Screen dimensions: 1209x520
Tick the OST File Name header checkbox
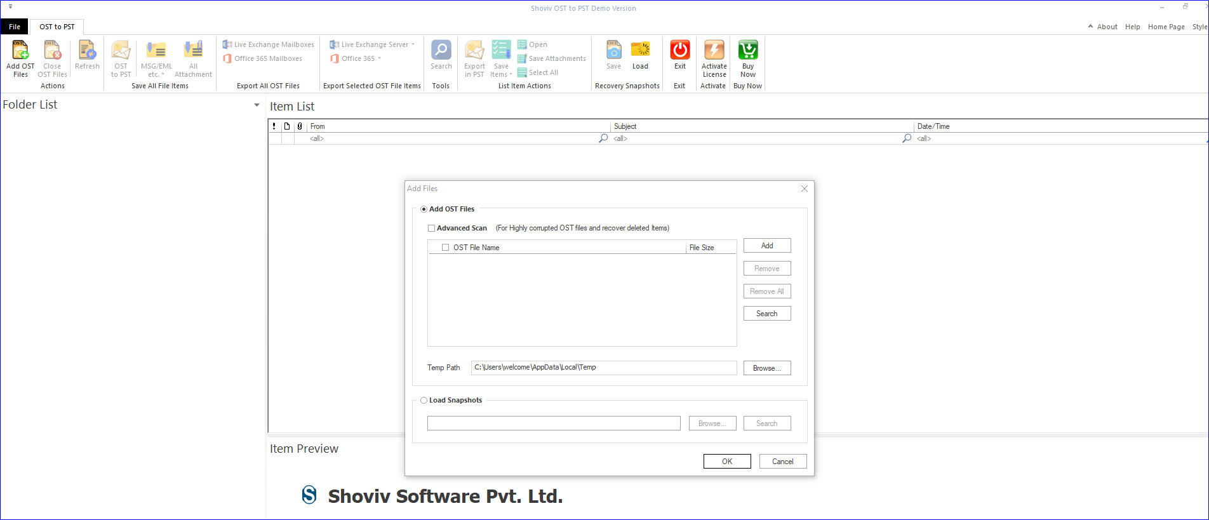(445, 248)
